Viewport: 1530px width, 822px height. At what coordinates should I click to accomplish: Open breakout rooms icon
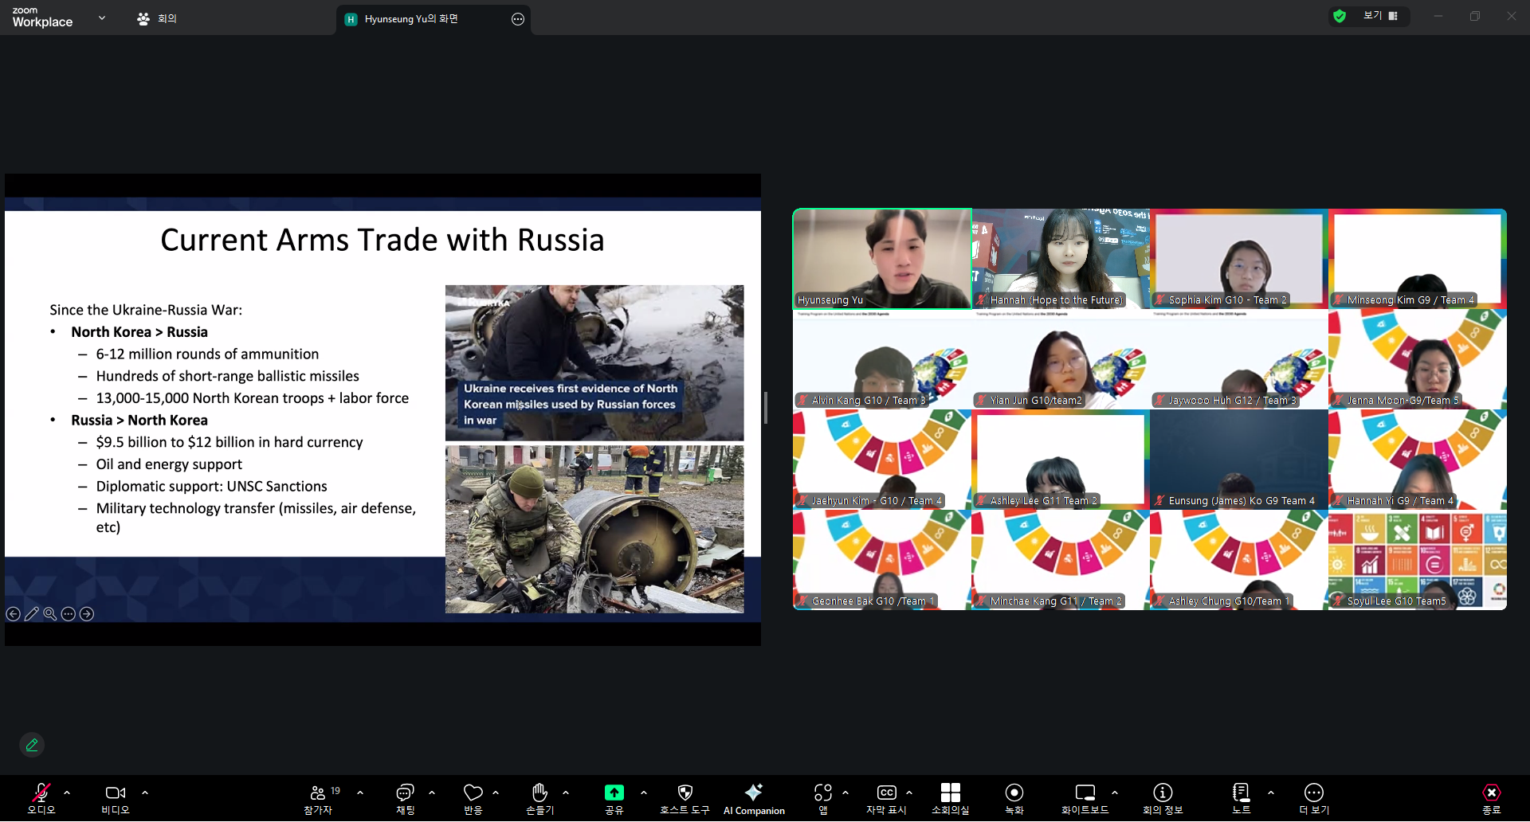(950, 793)
